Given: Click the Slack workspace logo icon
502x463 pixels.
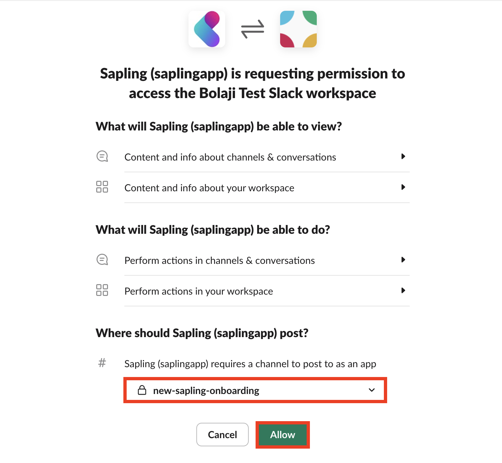Looking at the screenshot, I should pos(298,29).
